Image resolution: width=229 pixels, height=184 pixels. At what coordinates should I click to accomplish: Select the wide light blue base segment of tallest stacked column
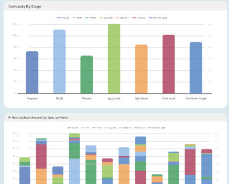74,171
